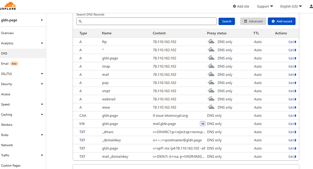Click the Type column header
313x169 pixels.
(83, 33)
